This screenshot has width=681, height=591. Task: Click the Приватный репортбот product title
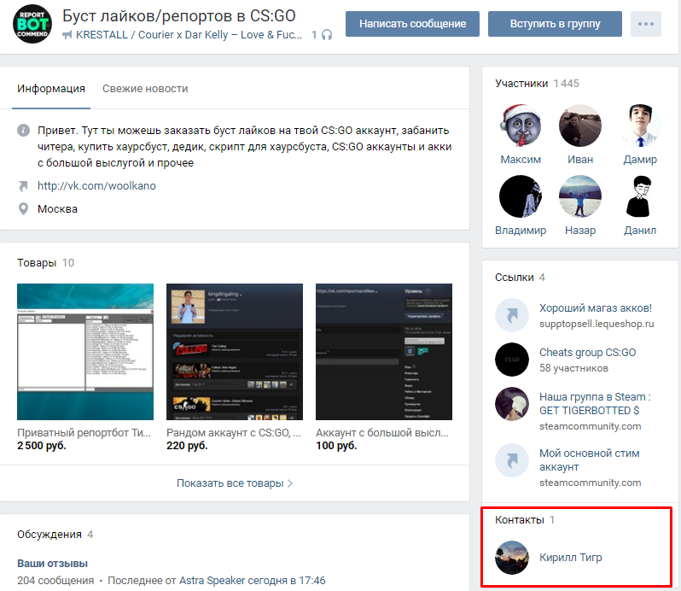click(84, 433)
